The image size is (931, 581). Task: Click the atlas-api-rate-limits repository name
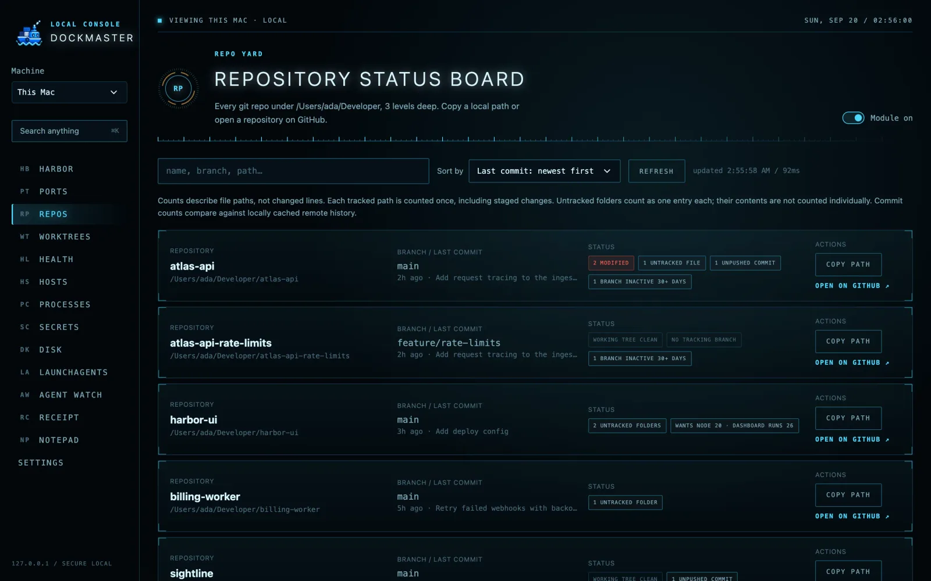pos(221,343)
